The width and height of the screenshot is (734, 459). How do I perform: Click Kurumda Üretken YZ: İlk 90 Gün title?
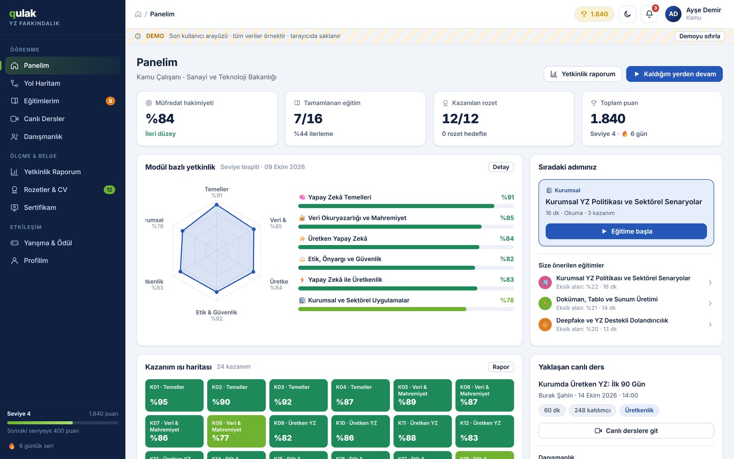tap(592, 384)
